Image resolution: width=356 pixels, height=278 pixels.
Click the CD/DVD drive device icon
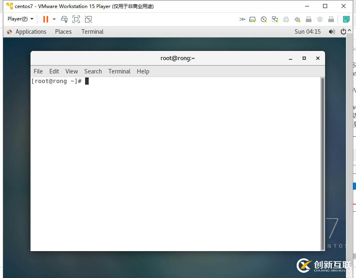tap(264, 19)
